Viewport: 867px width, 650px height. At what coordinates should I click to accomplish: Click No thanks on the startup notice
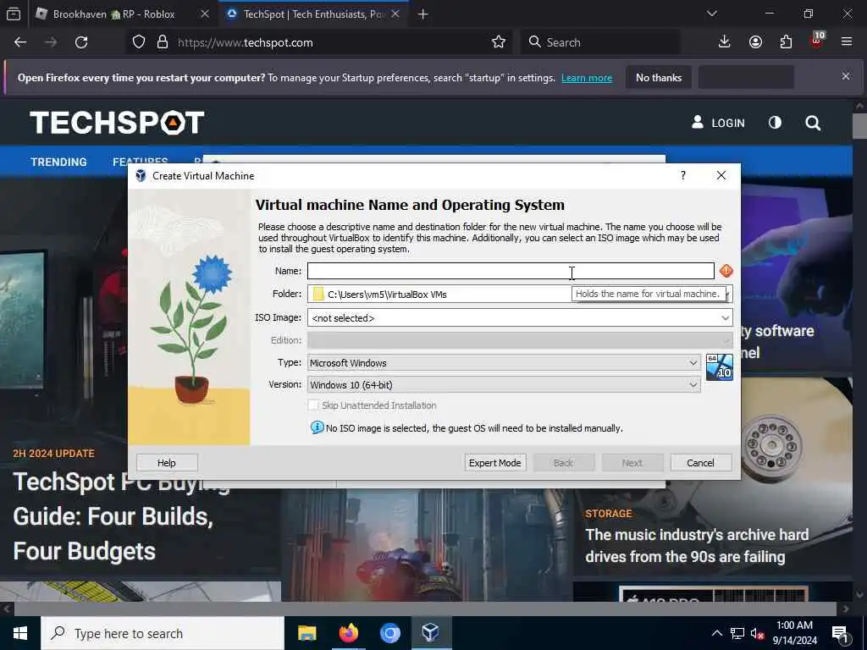pos(659,78)
